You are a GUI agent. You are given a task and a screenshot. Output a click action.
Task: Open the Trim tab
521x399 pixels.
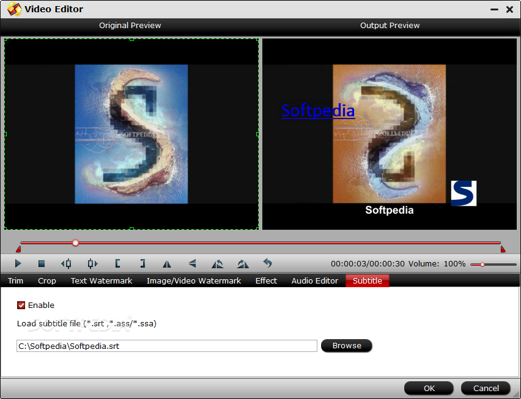click(x=15, y=281)
